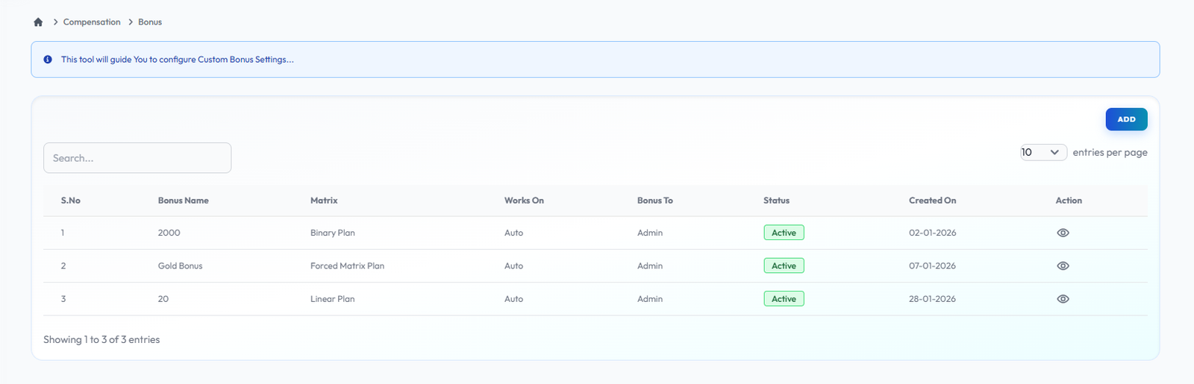Click 'Admin' in the Gold Bonus row

pyautogui.click(x=650, y=266)
